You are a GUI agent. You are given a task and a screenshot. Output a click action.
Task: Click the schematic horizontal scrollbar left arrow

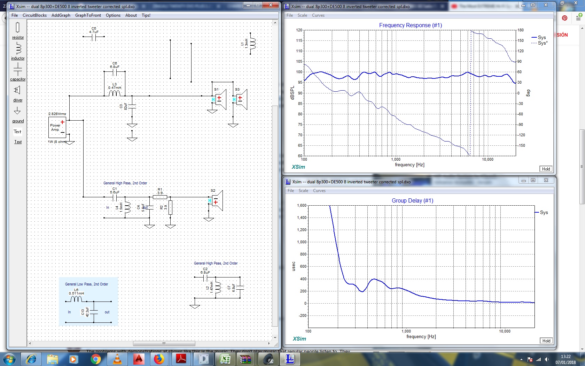30,343
